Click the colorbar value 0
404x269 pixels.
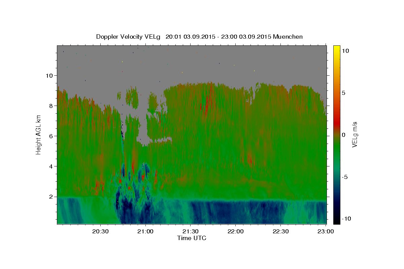click(x=344, y=135)
